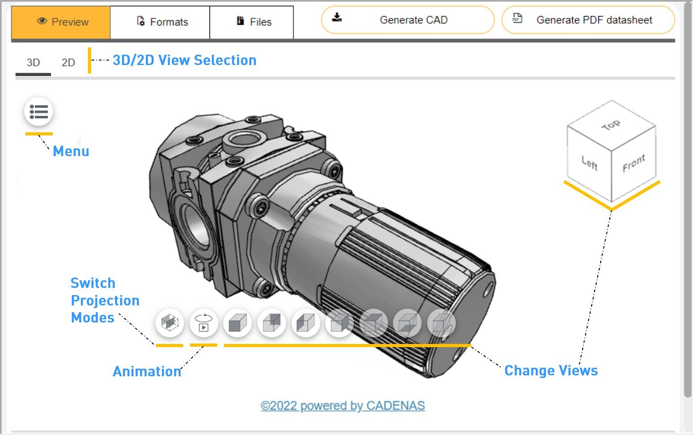Switch to the Files tab
Screen dimensions: 693x435
[252, 21]
